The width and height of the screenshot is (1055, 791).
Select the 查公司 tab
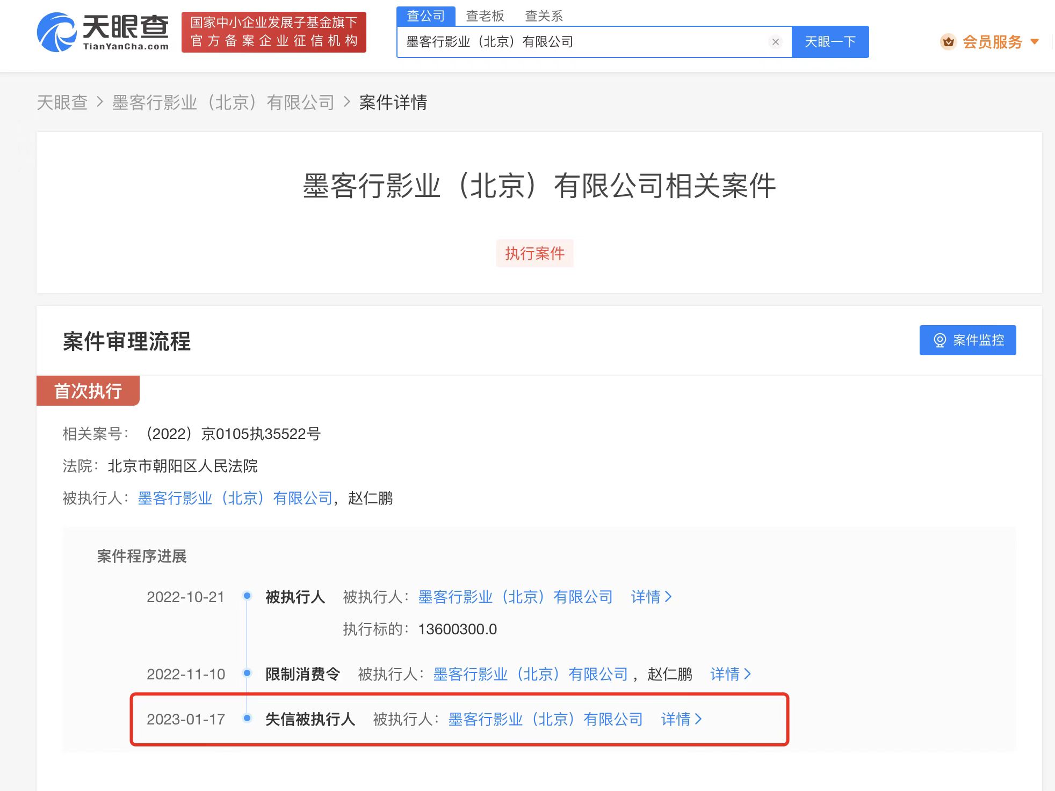pyautogui.click(x=426, y=16)
